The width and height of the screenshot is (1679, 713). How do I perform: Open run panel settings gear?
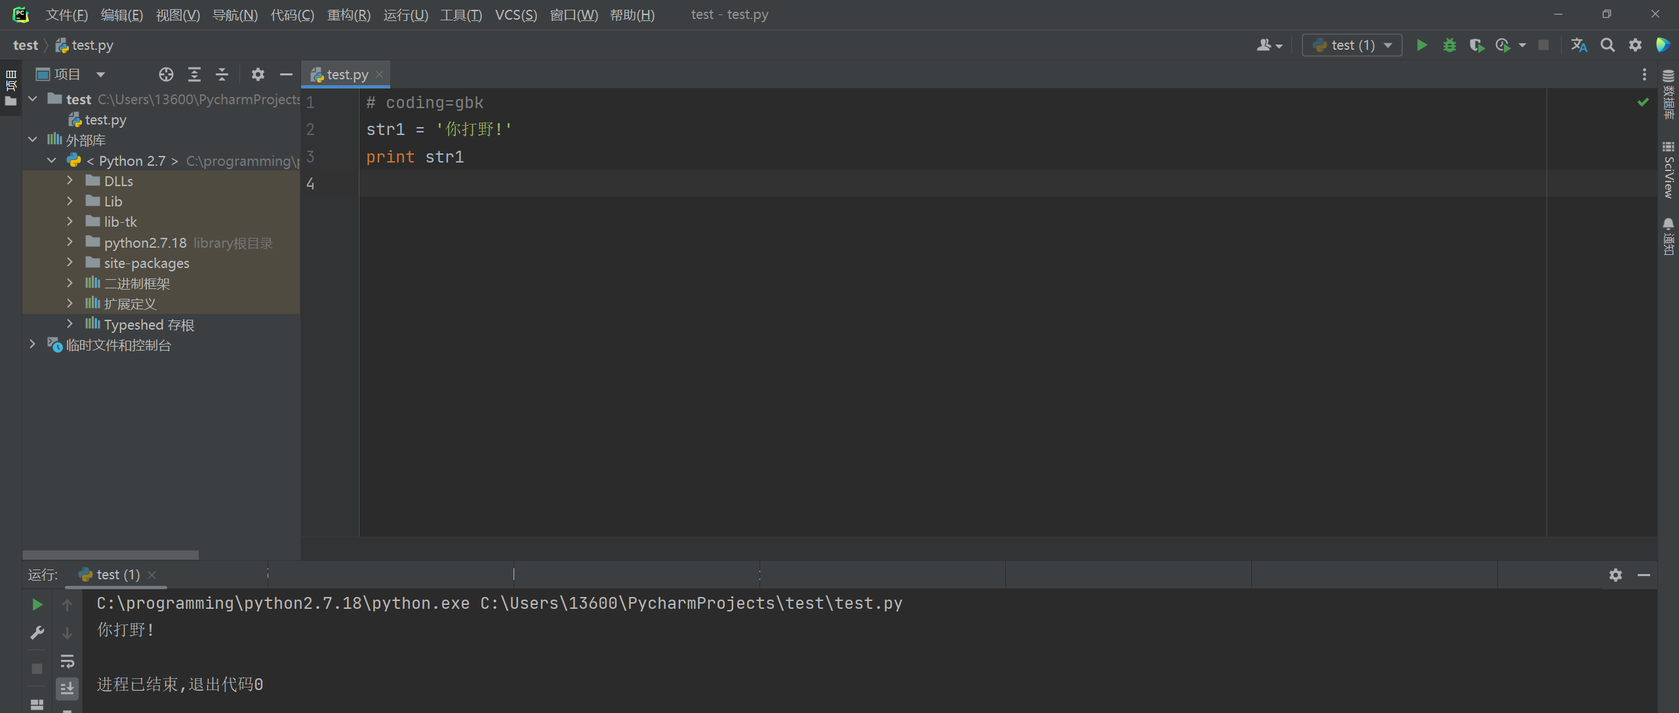(1615, 575)
